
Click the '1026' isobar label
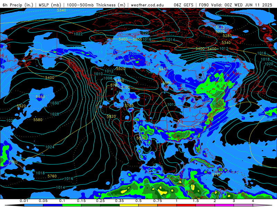11,120
